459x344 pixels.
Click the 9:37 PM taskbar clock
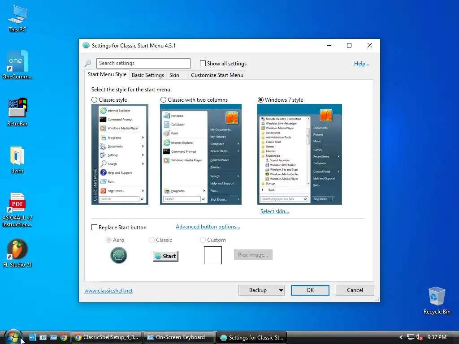(x=437, y=337)
